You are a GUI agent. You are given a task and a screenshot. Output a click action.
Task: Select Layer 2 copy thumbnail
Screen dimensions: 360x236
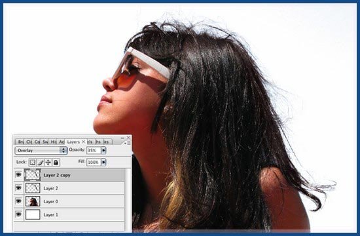coord(33,175)
